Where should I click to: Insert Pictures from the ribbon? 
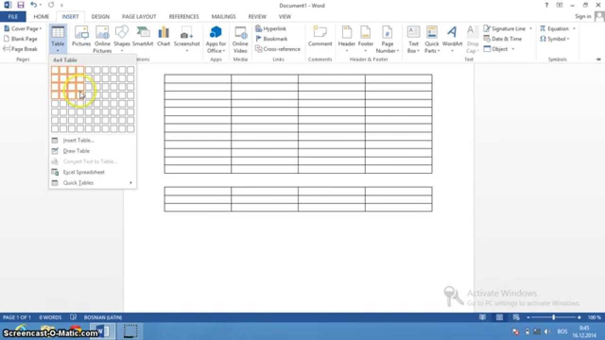click(x=81, y=37)
